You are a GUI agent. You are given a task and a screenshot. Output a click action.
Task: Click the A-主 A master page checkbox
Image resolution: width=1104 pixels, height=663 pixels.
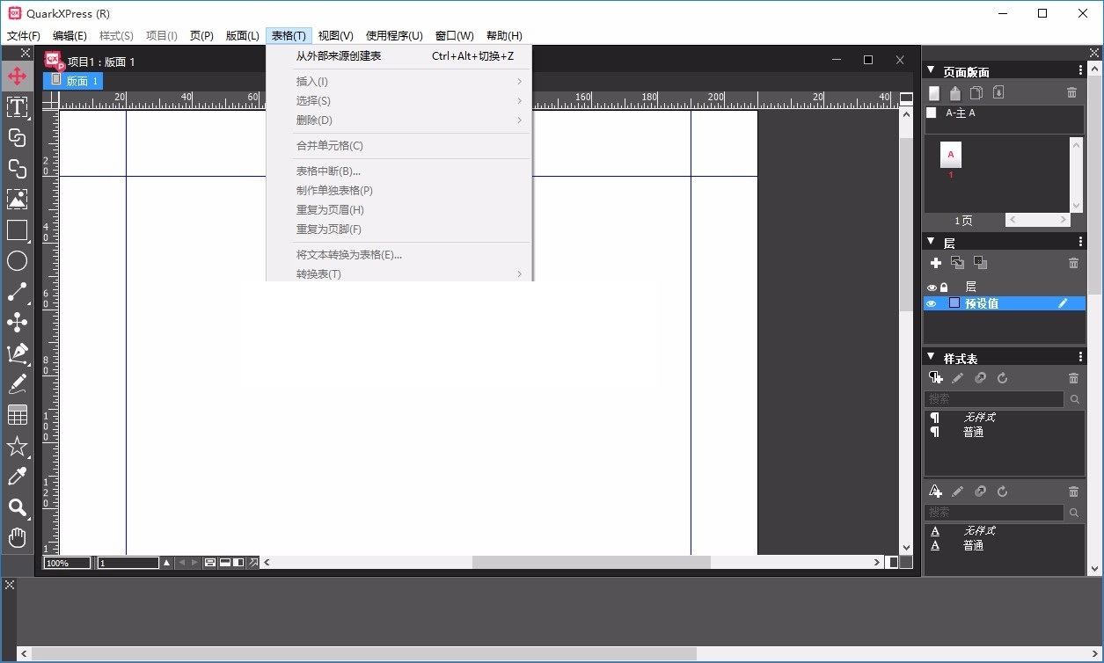(932, 113)
